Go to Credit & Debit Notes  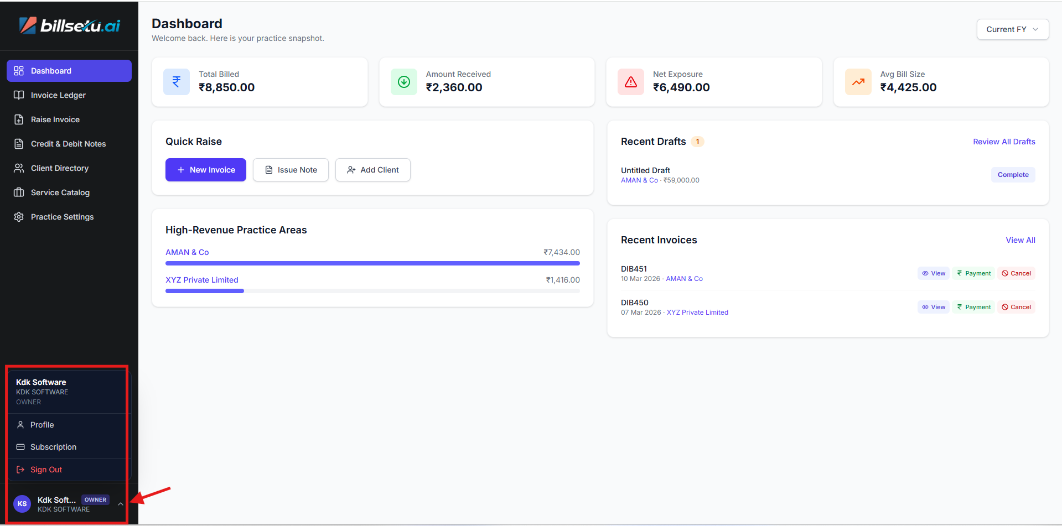pos(68,144)
